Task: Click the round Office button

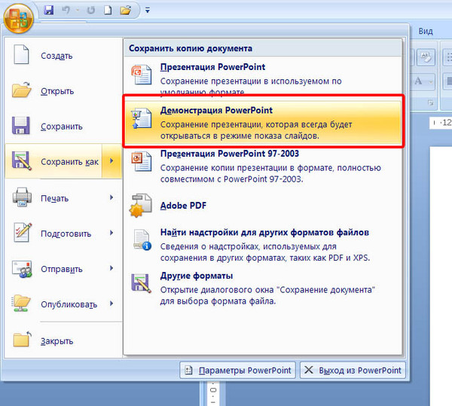Action: point(18,18)
